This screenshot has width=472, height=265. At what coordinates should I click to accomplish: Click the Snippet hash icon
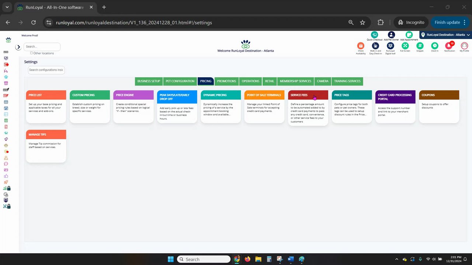click(x=420, y=46)
